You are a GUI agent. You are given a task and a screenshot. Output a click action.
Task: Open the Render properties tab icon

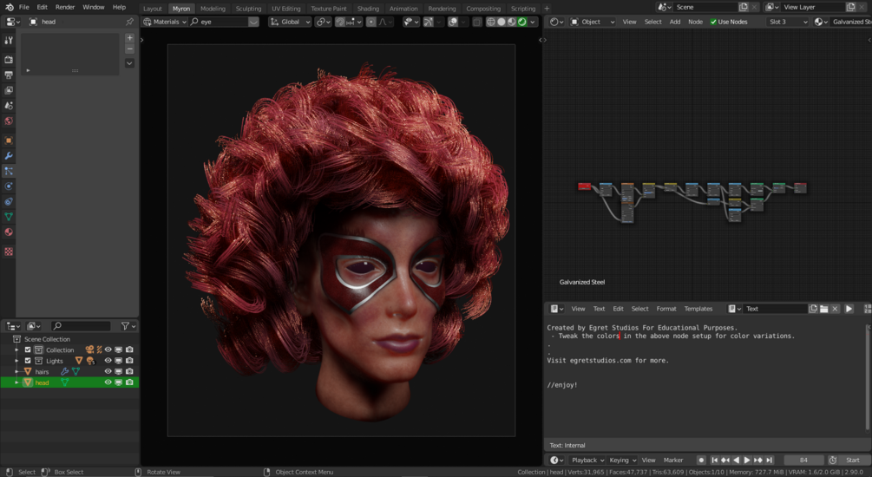9,60
